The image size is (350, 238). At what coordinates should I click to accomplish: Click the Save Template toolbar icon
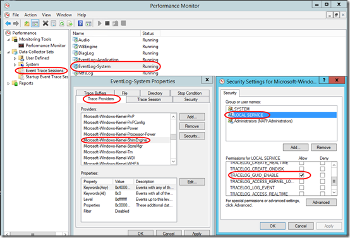coord(116,23)
